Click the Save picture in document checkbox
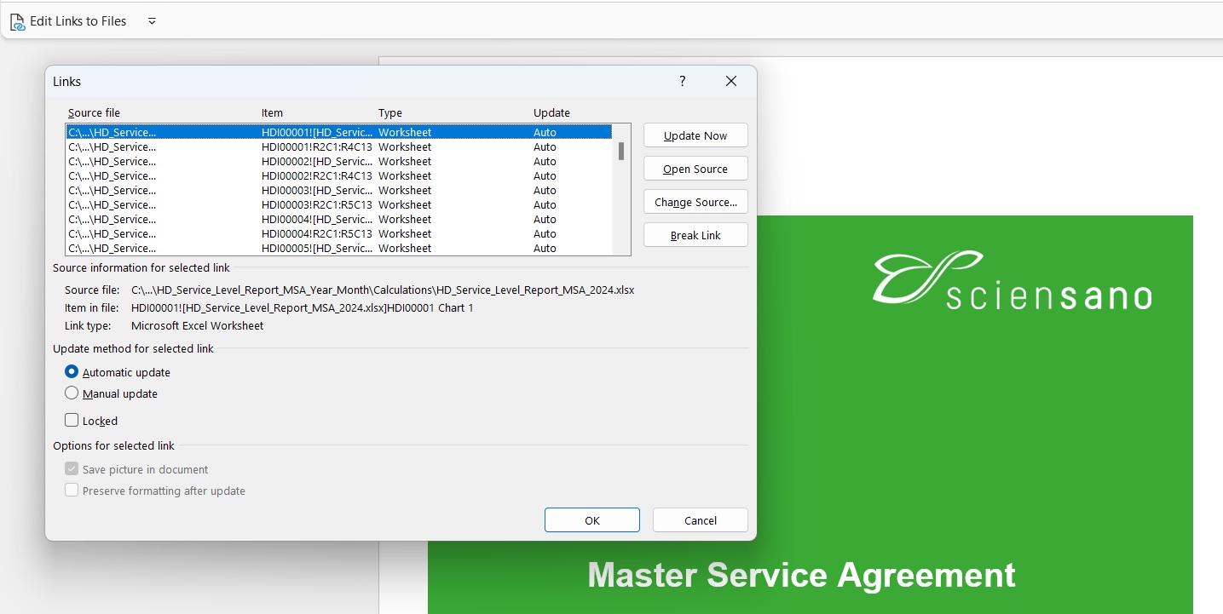 pyautogui.click(x=72, y=469)
